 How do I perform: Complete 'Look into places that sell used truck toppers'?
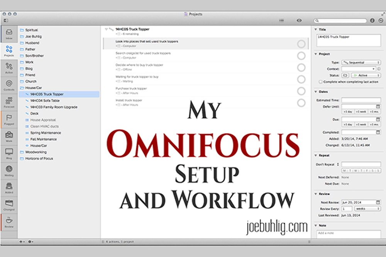(x=301, y=44)
